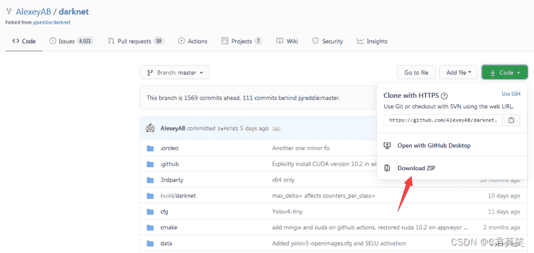
Task: Expand commit message ellipsis button
Action: (276, 129)
